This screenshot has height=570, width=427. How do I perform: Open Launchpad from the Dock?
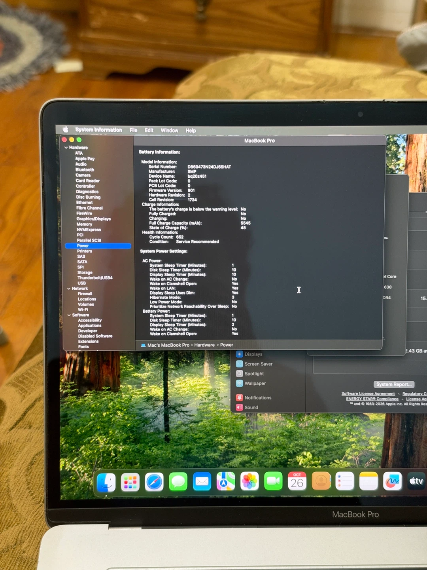coord(130,482)
